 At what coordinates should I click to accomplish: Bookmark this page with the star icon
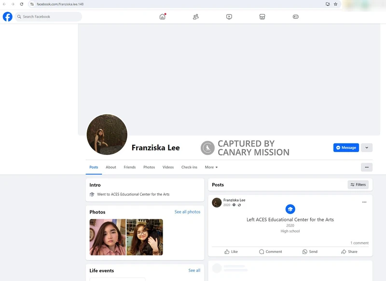[335, 4]
